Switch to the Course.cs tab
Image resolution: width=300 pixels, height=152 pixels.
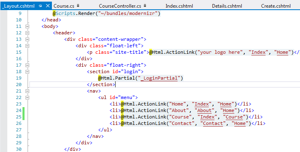point(64,6)
